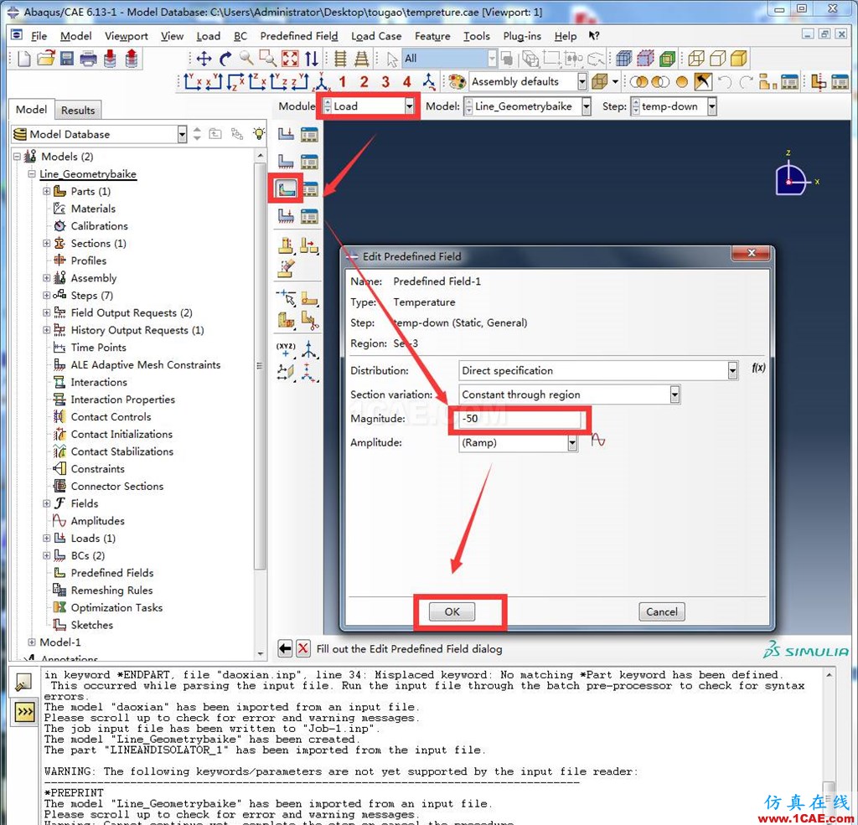
Task: Click the Create Datum Point tool
Action: [x=286, y=348]
